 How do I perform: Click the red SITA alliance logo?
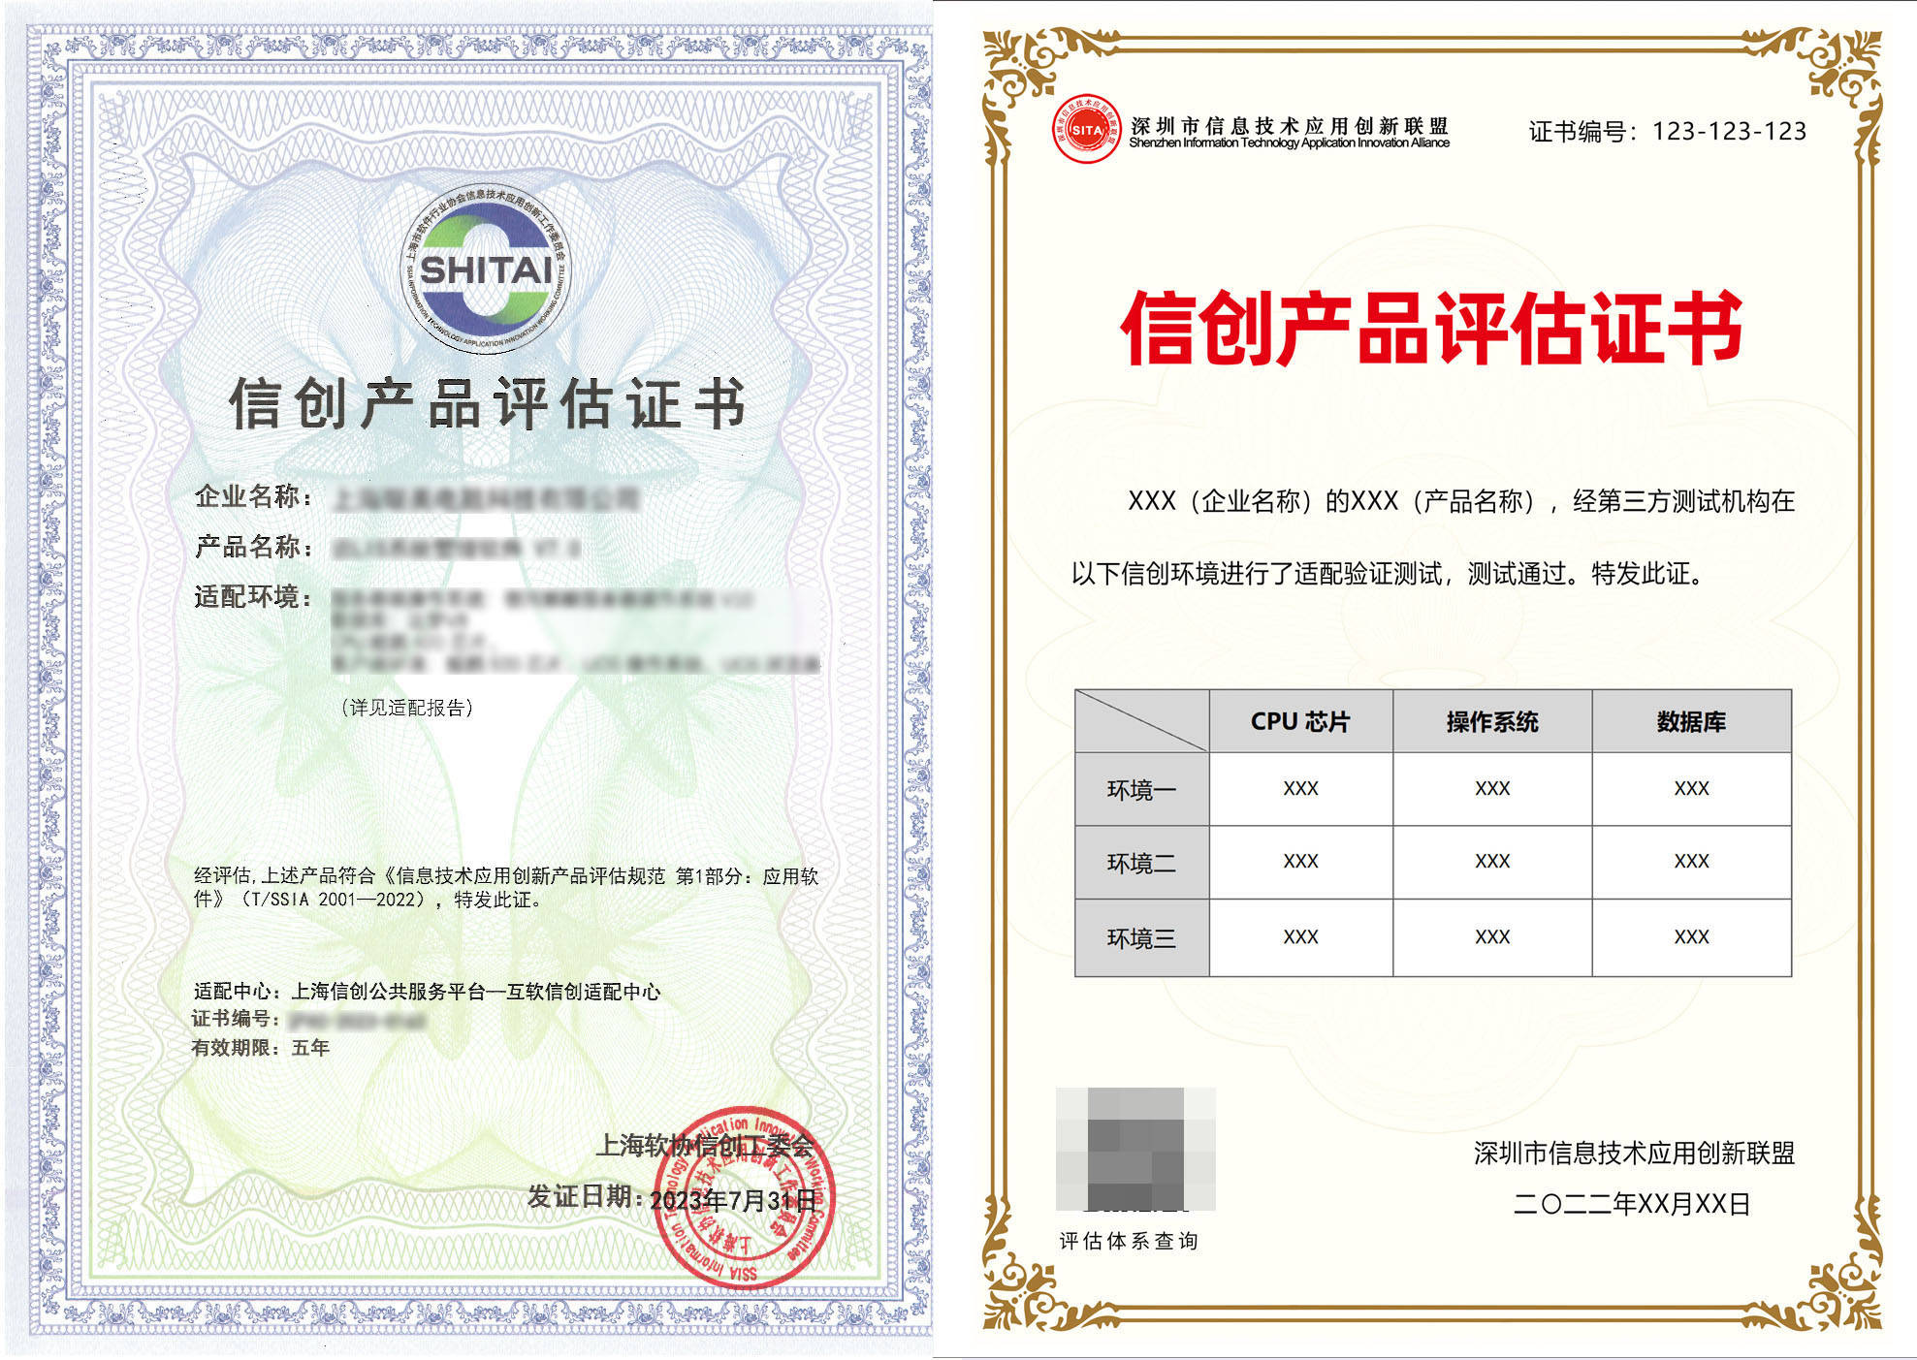[1086, 129]
